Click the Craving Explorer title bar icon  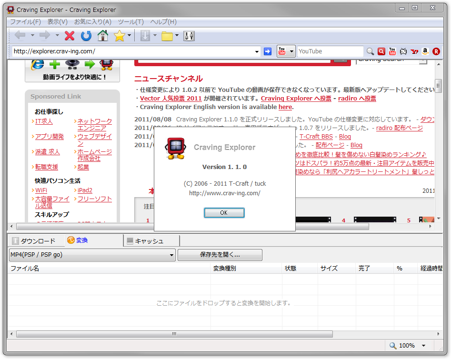coord(10,10)
